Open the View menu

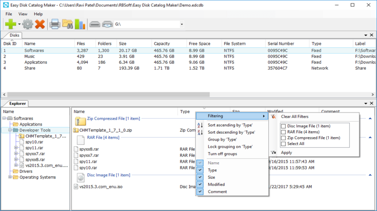click(x=23, y=14)
